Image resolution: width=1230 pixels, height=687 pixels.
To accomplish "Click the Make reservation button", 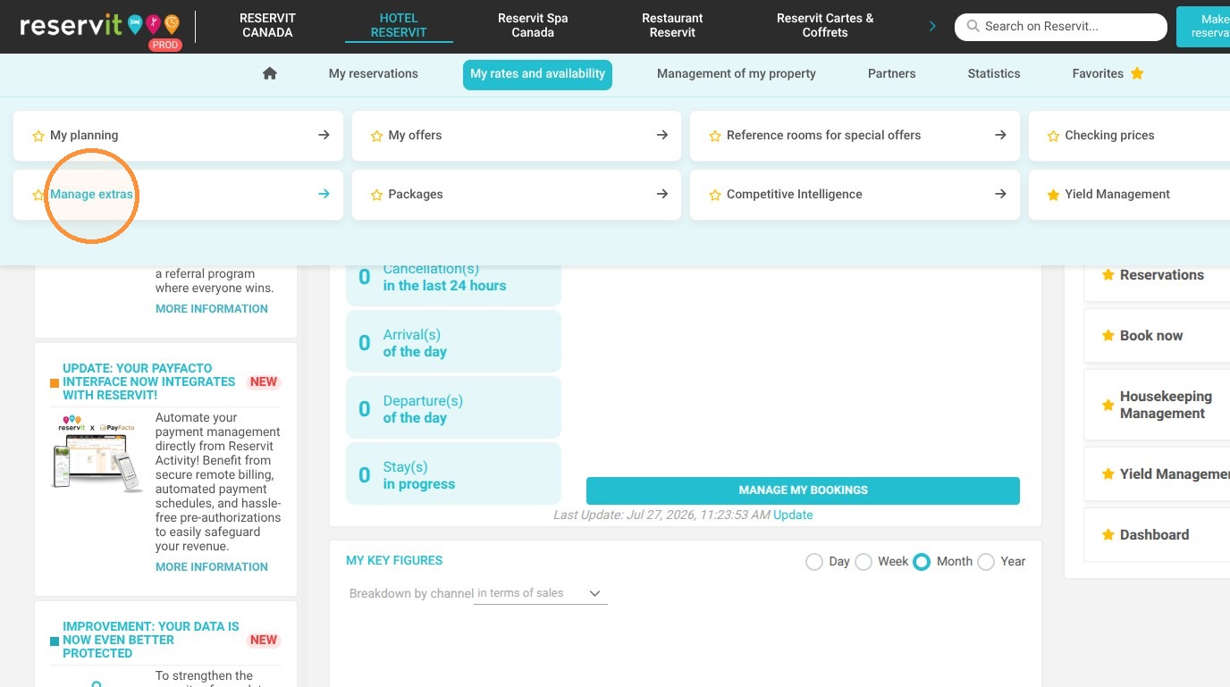I will [x=1203, y=26].
